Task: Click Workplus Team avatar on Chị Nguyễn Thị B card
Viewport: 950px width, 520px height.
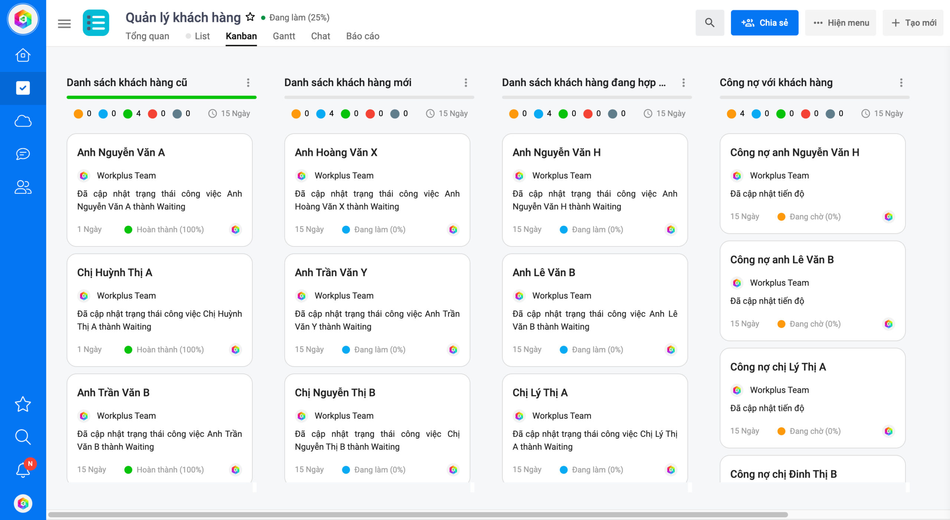Action: [302, 416]
